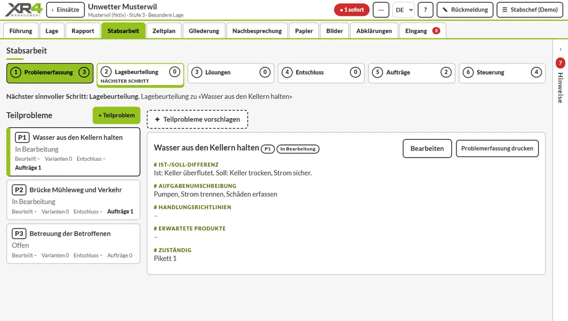
Task: Click the red 1 sofort alert
Action: [351, 10]
